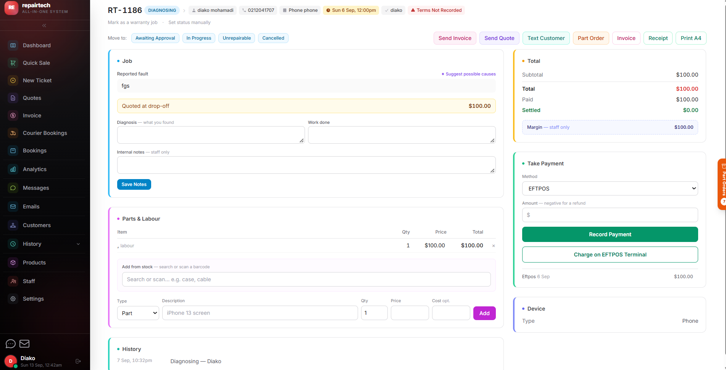Viewport: 726px width, 370px height.
Task: Click the Emails envelope icon in sidebar
Action: tap(13, 207)
